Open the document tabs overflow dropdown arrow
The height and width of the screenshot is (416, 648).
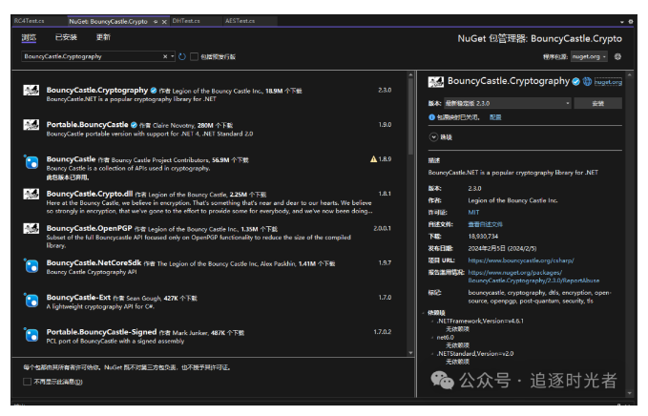pos(622,22)
